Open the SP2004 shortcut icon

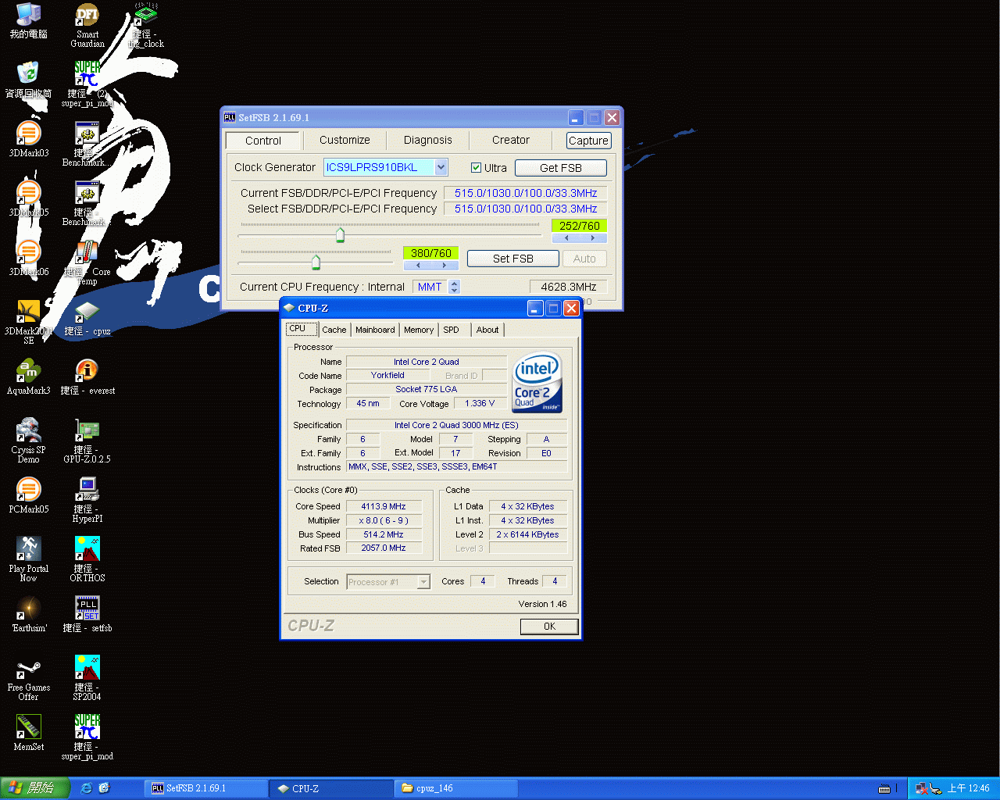(87, 677)
